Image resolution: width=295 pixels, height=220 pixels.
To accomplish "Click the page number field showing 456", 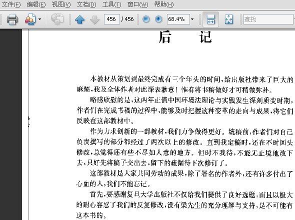I will [112, 19].
